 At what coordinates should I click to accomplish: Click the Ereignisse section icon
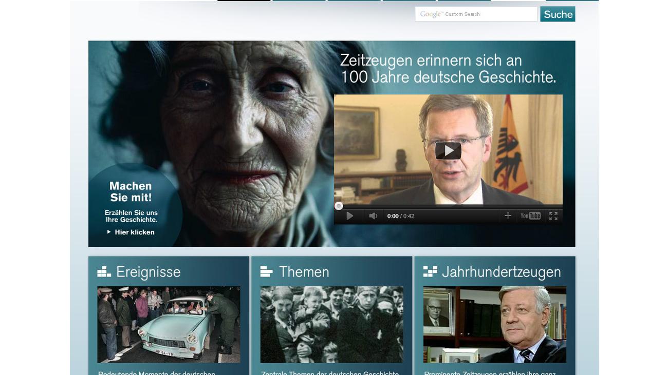point(104,272)
